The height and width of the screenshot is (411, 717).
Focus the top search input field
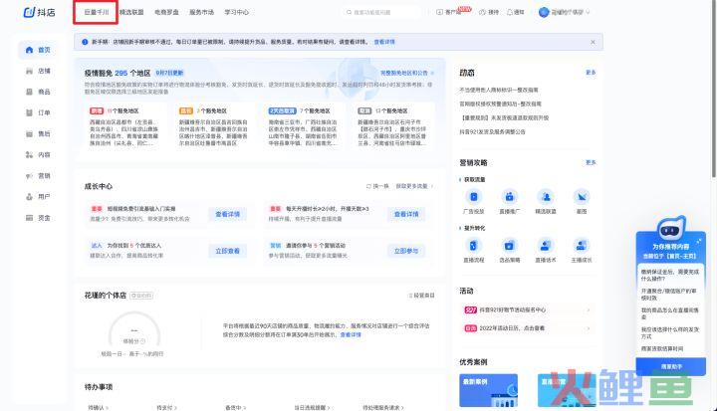tap(381, 12)
